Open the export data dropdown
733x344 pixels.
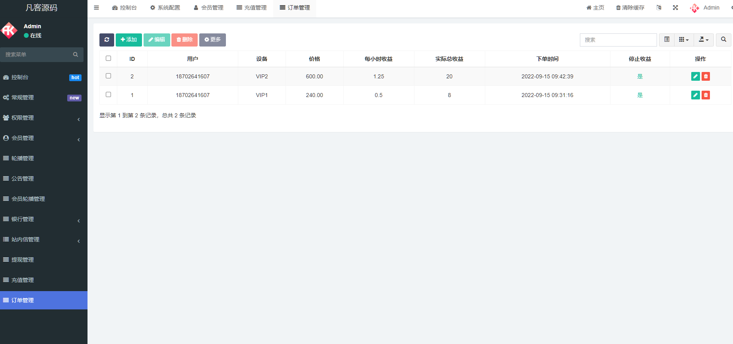(704, 40)
